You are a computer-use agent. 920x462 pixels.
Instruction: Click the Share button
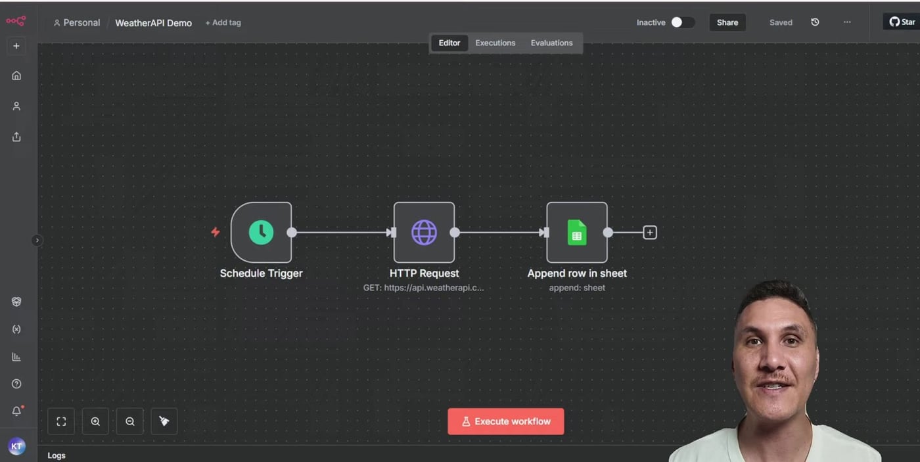point(727,22)
